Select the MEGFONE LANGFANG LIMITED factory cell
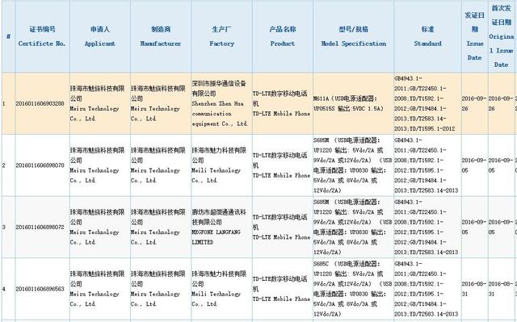Screen dimensions: 517x322 [221, 228]
